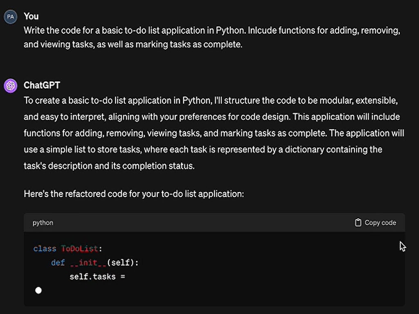Select the "ChatGPT" sender name
This screenshot has height=314, width=419.
pos(42,85)
